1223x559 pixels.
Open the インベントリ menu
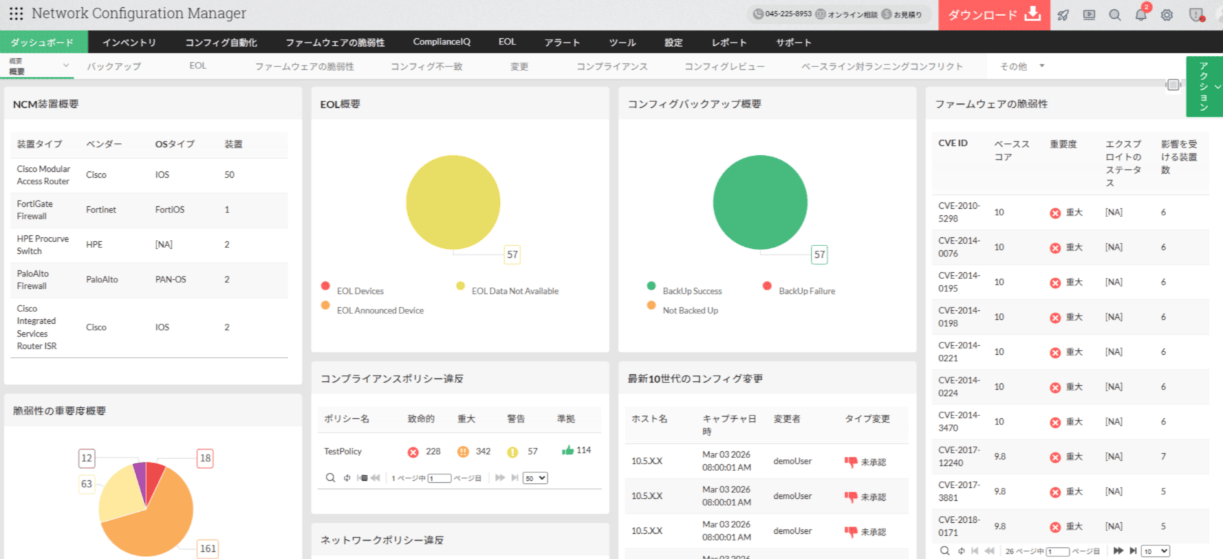pos(129,43)
